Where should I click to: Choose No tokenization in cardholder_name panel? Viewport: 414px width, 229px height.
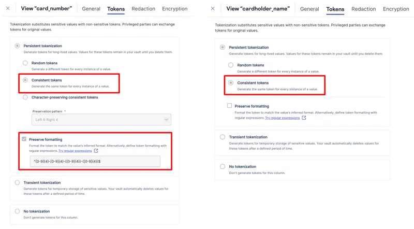coord(223,167)
